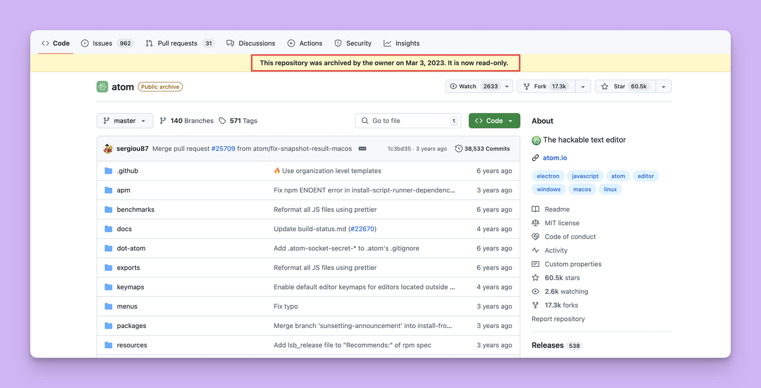Select the linux topic tag

tap(610, 190)
